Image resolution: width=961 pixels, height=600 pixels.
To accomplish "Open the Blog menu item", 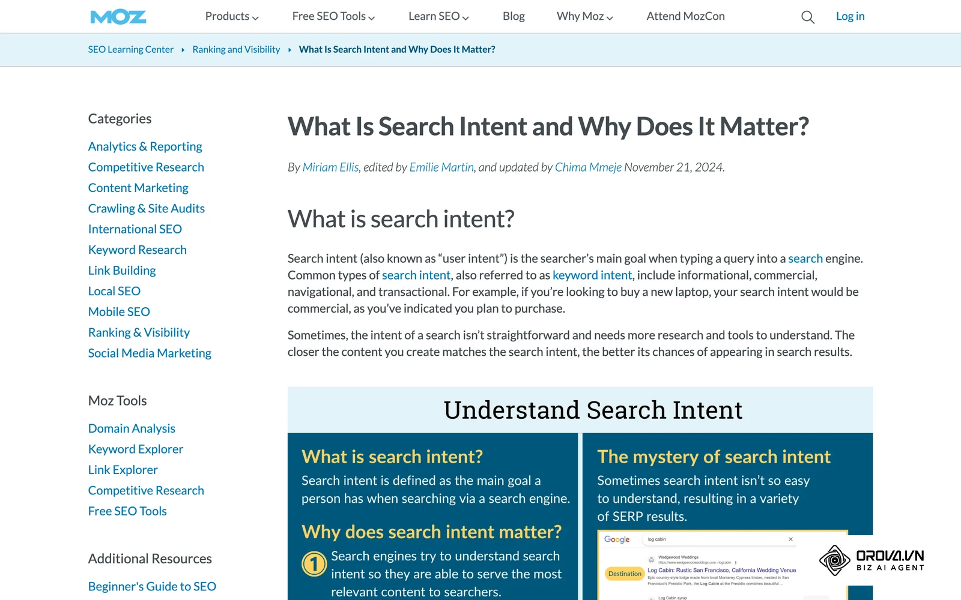I will pos(514,16).
